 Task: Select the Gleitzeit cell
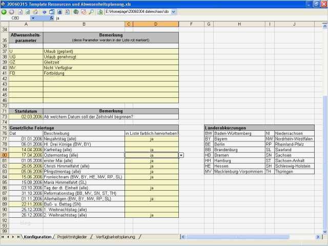point(111,63)
